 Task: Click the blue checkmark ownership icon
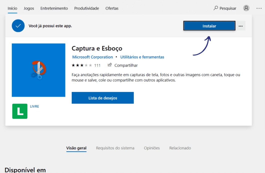point(18,26)
